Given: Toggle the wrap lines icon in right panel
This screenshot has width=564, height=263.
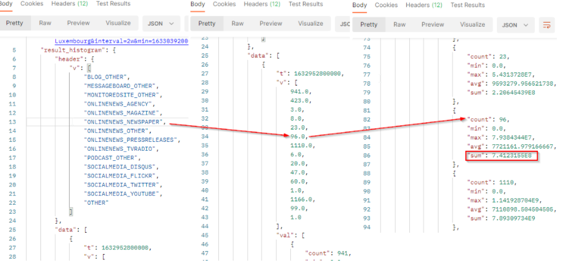Looking at the screenshot, I should (x=547, y=25).
